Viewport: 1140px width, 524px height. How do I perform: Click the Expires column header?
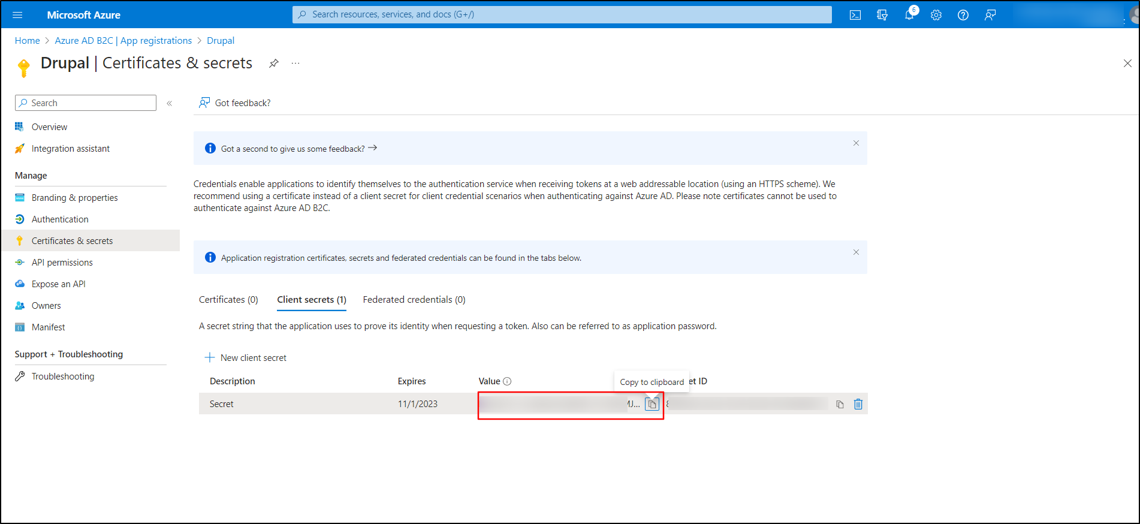(x=412, y=381)
